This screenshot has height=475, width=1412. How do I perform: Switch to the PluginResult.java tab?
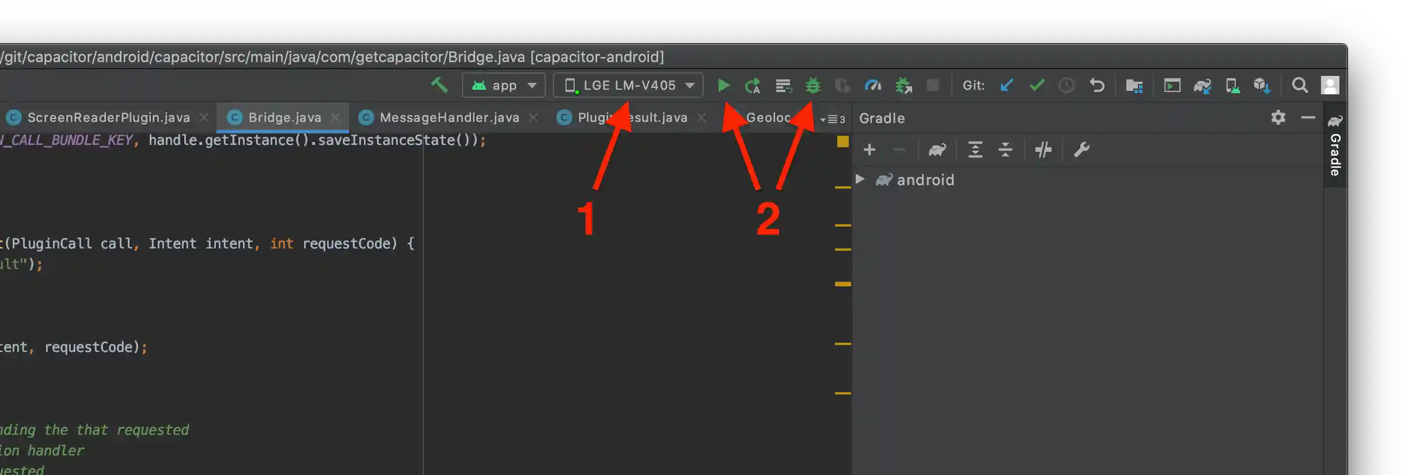[632, 117]
